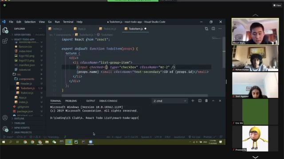Kill the terminal with the trash icon
The image size is (284, 159).
coord(206,101)
